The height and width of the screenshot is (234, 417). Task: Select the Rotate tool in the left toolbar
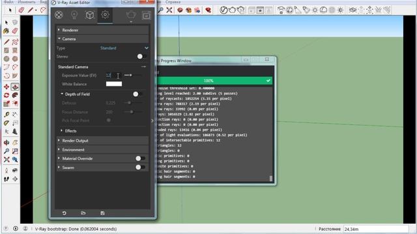point(7,96)
